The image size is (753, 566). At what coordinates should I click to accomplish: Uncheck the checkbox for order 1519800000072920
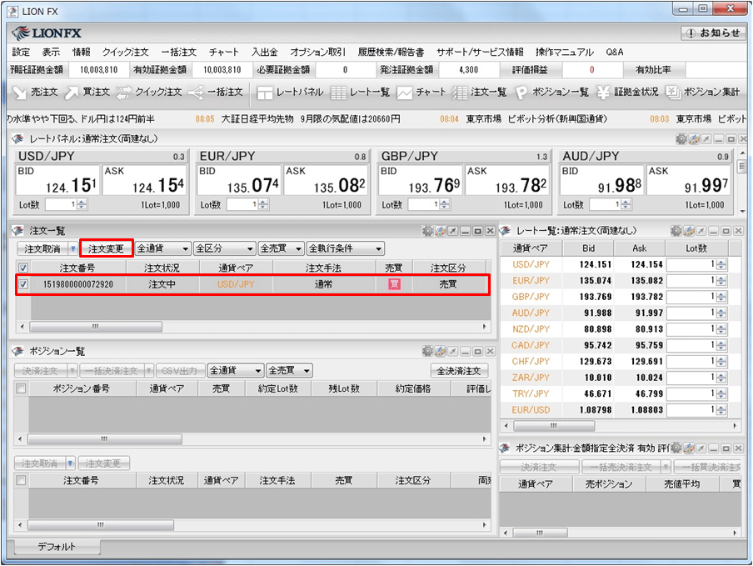22,284
